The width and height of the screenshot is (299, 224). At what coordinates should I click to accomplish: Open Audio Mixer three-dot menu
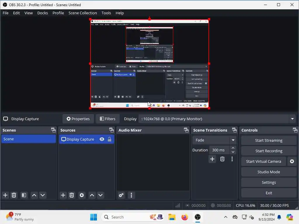point(131,195)
